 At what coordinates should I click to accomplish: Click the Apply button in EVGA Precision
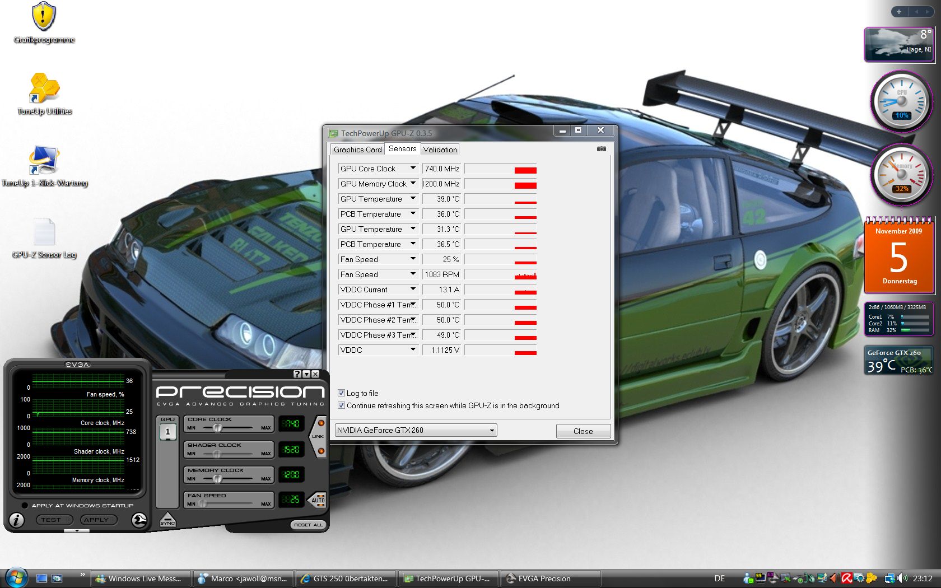pyautogui.click(x=99, y=520)
